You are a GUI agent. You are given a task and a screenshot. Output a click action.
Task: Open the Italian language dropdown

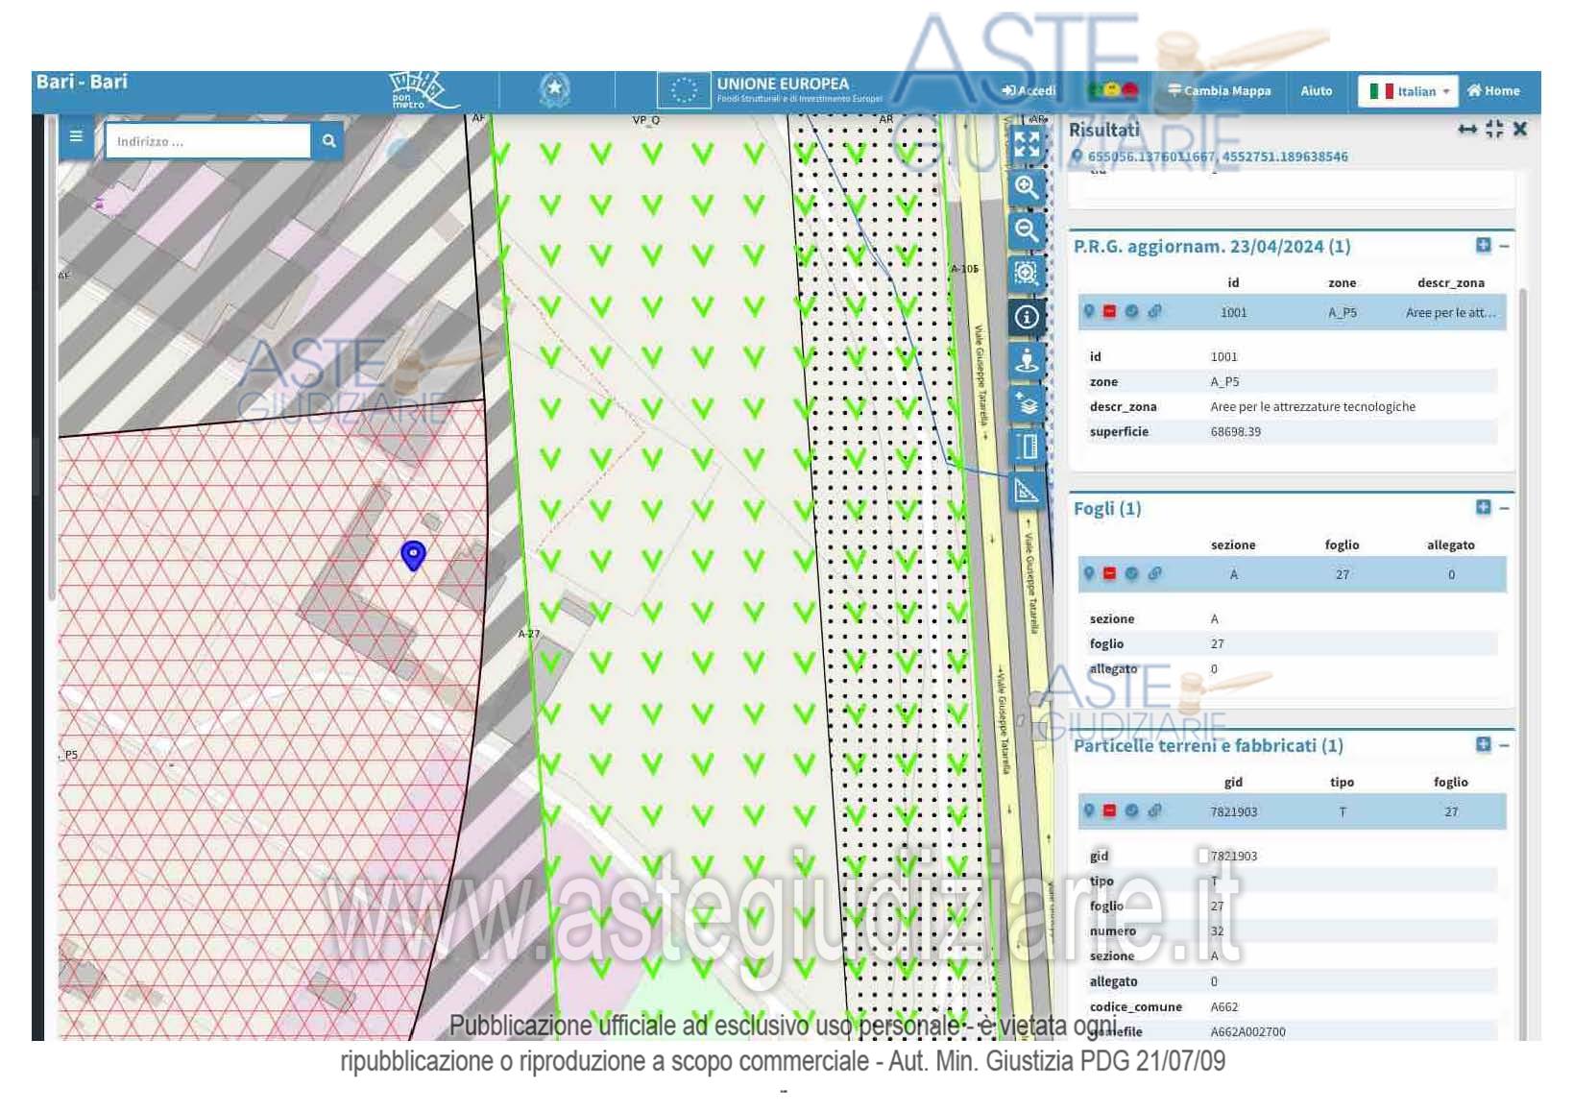(1408, 91)
